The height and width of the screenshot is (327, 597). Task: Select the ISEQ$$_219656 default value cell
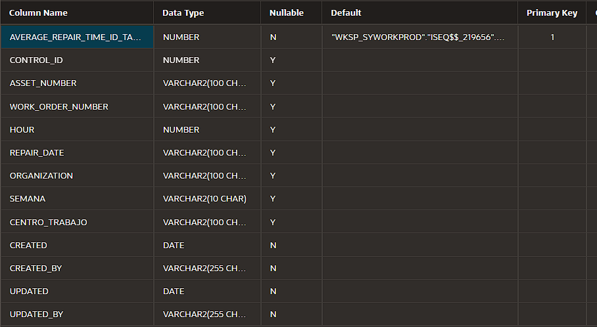tap(420, 37)
